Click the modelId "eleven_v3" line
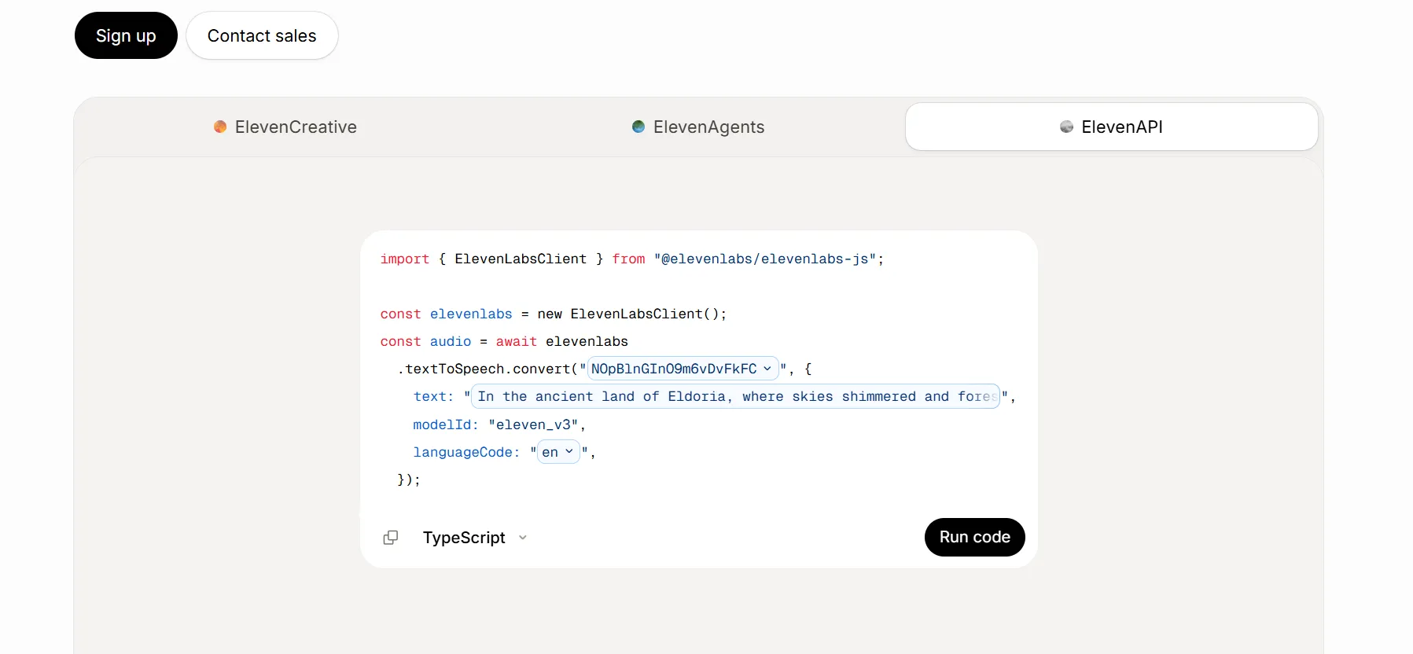1413x654 pixels. pyautogui.click(x=499, y=424)
